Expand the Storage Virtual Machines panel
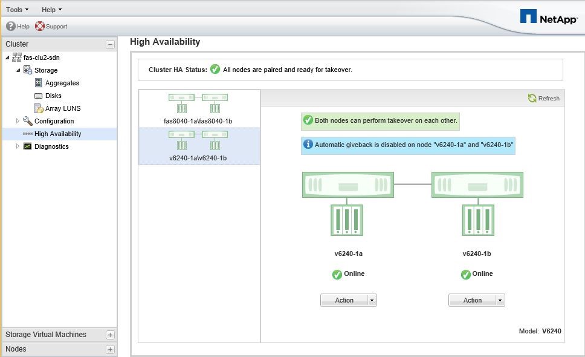This screenshot has height=357, width=585. point(110,335)
